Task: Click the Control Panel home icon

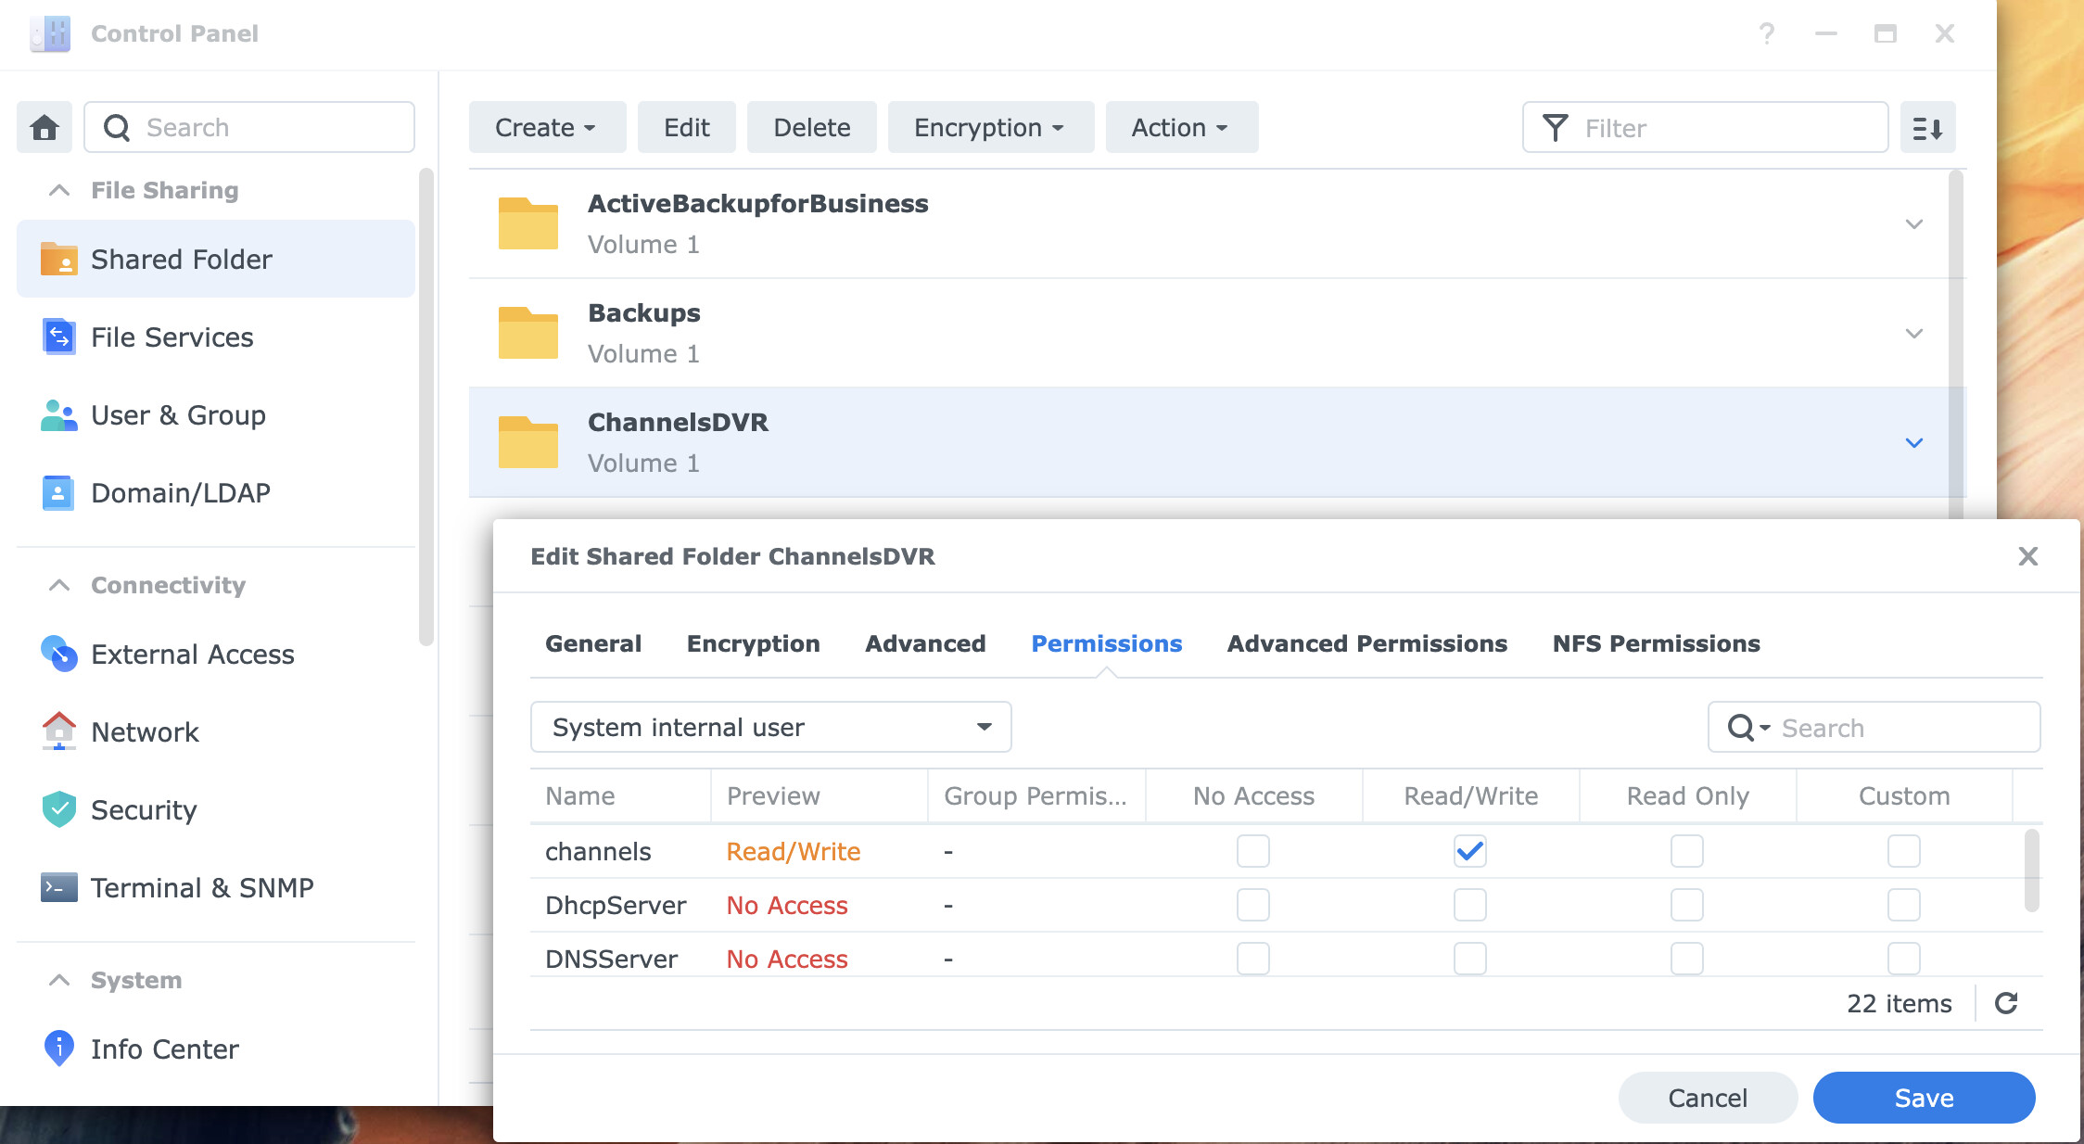Action: 43,127
